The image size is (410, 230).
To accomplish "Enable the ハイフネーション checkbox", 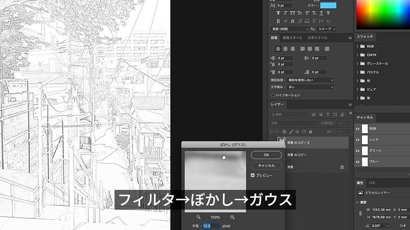I will click(x=273, y=95).
